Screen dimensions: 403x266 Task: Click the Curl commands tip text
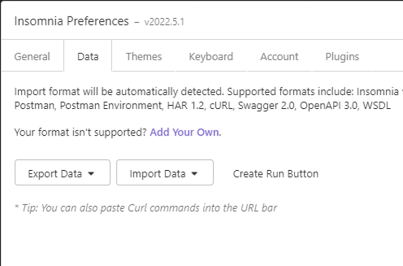pos(146,208)
